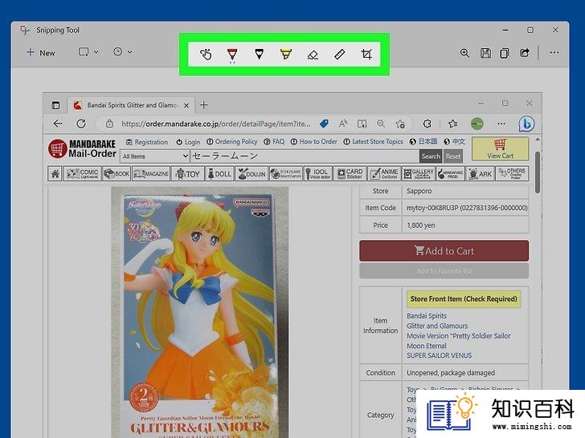Expand the delay timer dropdown arrow
585x438 pixels.
(x=130, y=52)
